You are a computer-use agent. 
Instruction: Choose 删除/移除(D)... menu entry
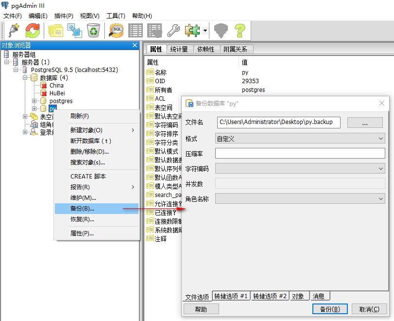(x=97, y=152)
